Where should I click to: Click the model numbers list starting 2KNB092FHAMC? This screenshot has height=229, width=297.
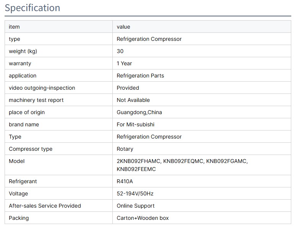[x=182, y=165]
